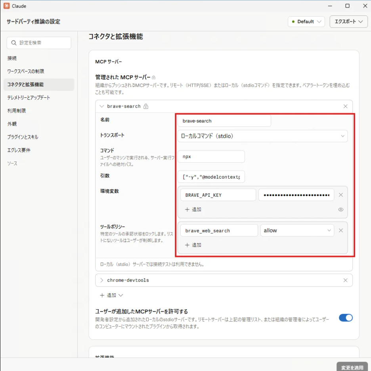Remove the brave-search server with its X
This screenshot has width=371, height=371.
345,106
